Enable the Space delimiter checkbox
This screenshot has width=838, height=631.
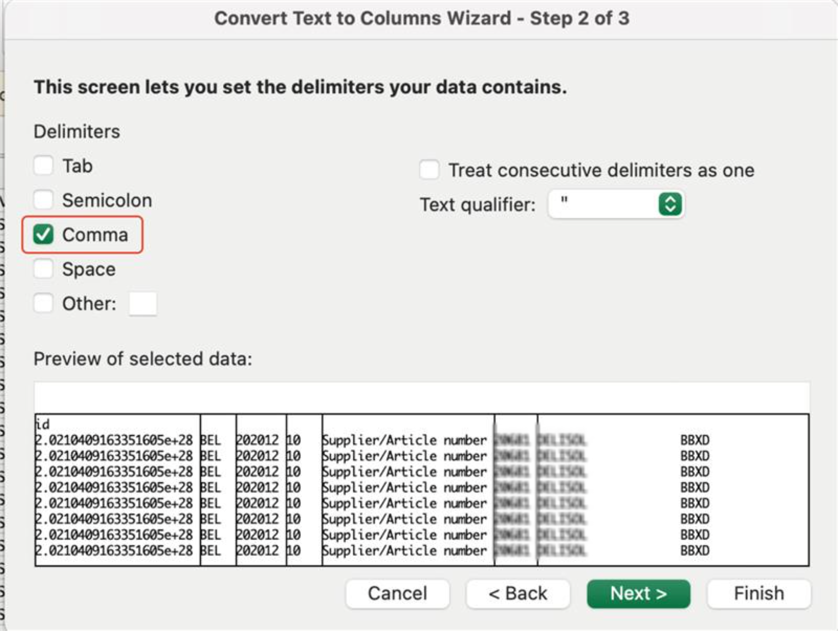coord(44,269)
